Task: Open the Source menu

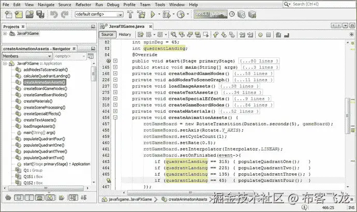Action: pos(65,5)
